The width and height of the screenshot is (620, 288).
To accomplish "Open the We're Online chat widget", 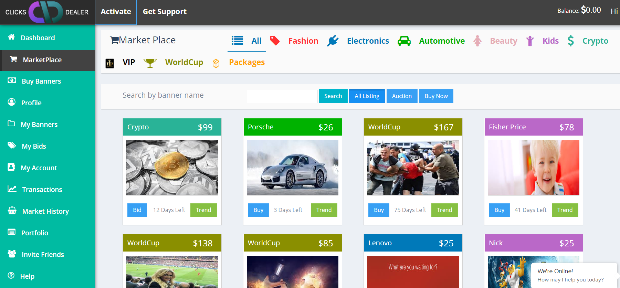I will [574, 275].
